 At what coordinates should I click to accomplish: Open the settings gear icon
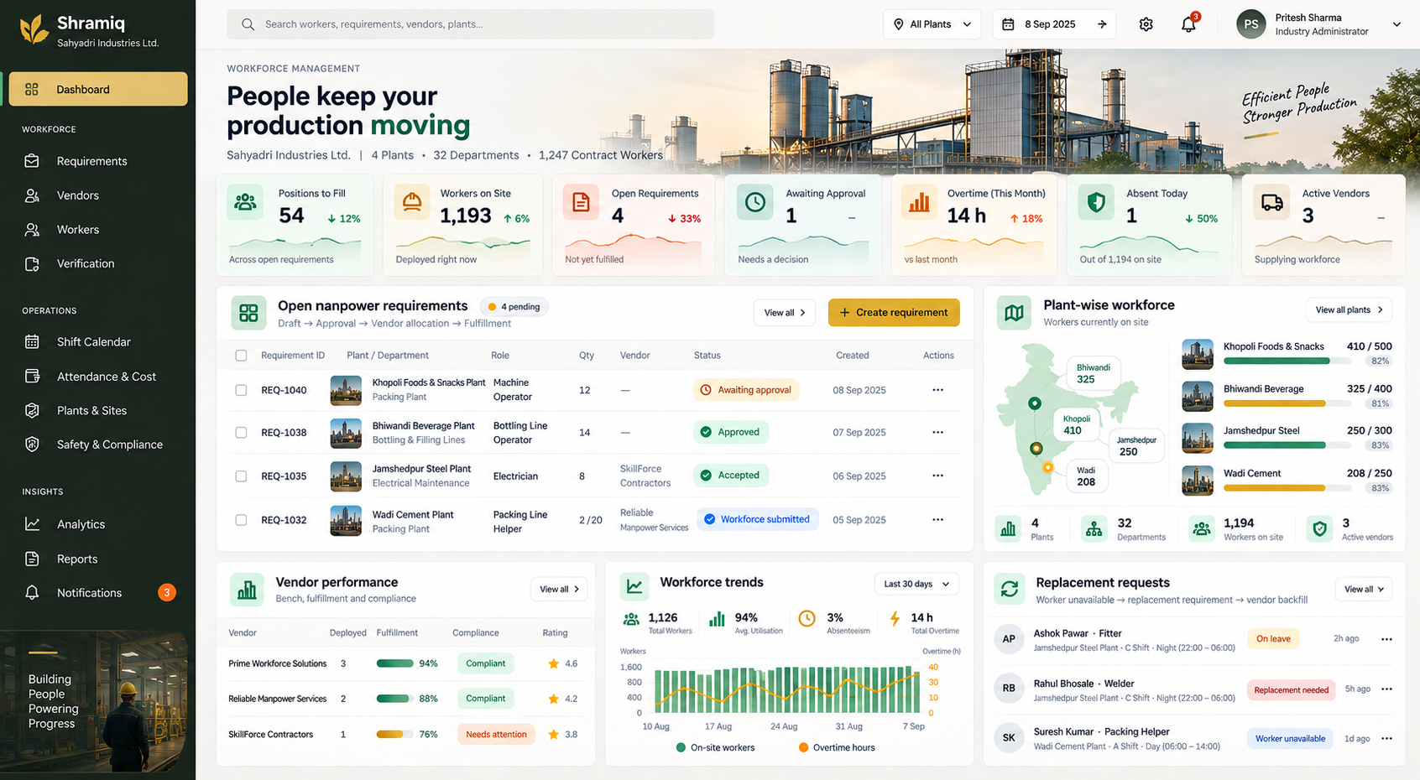(x=1146, y=24)
